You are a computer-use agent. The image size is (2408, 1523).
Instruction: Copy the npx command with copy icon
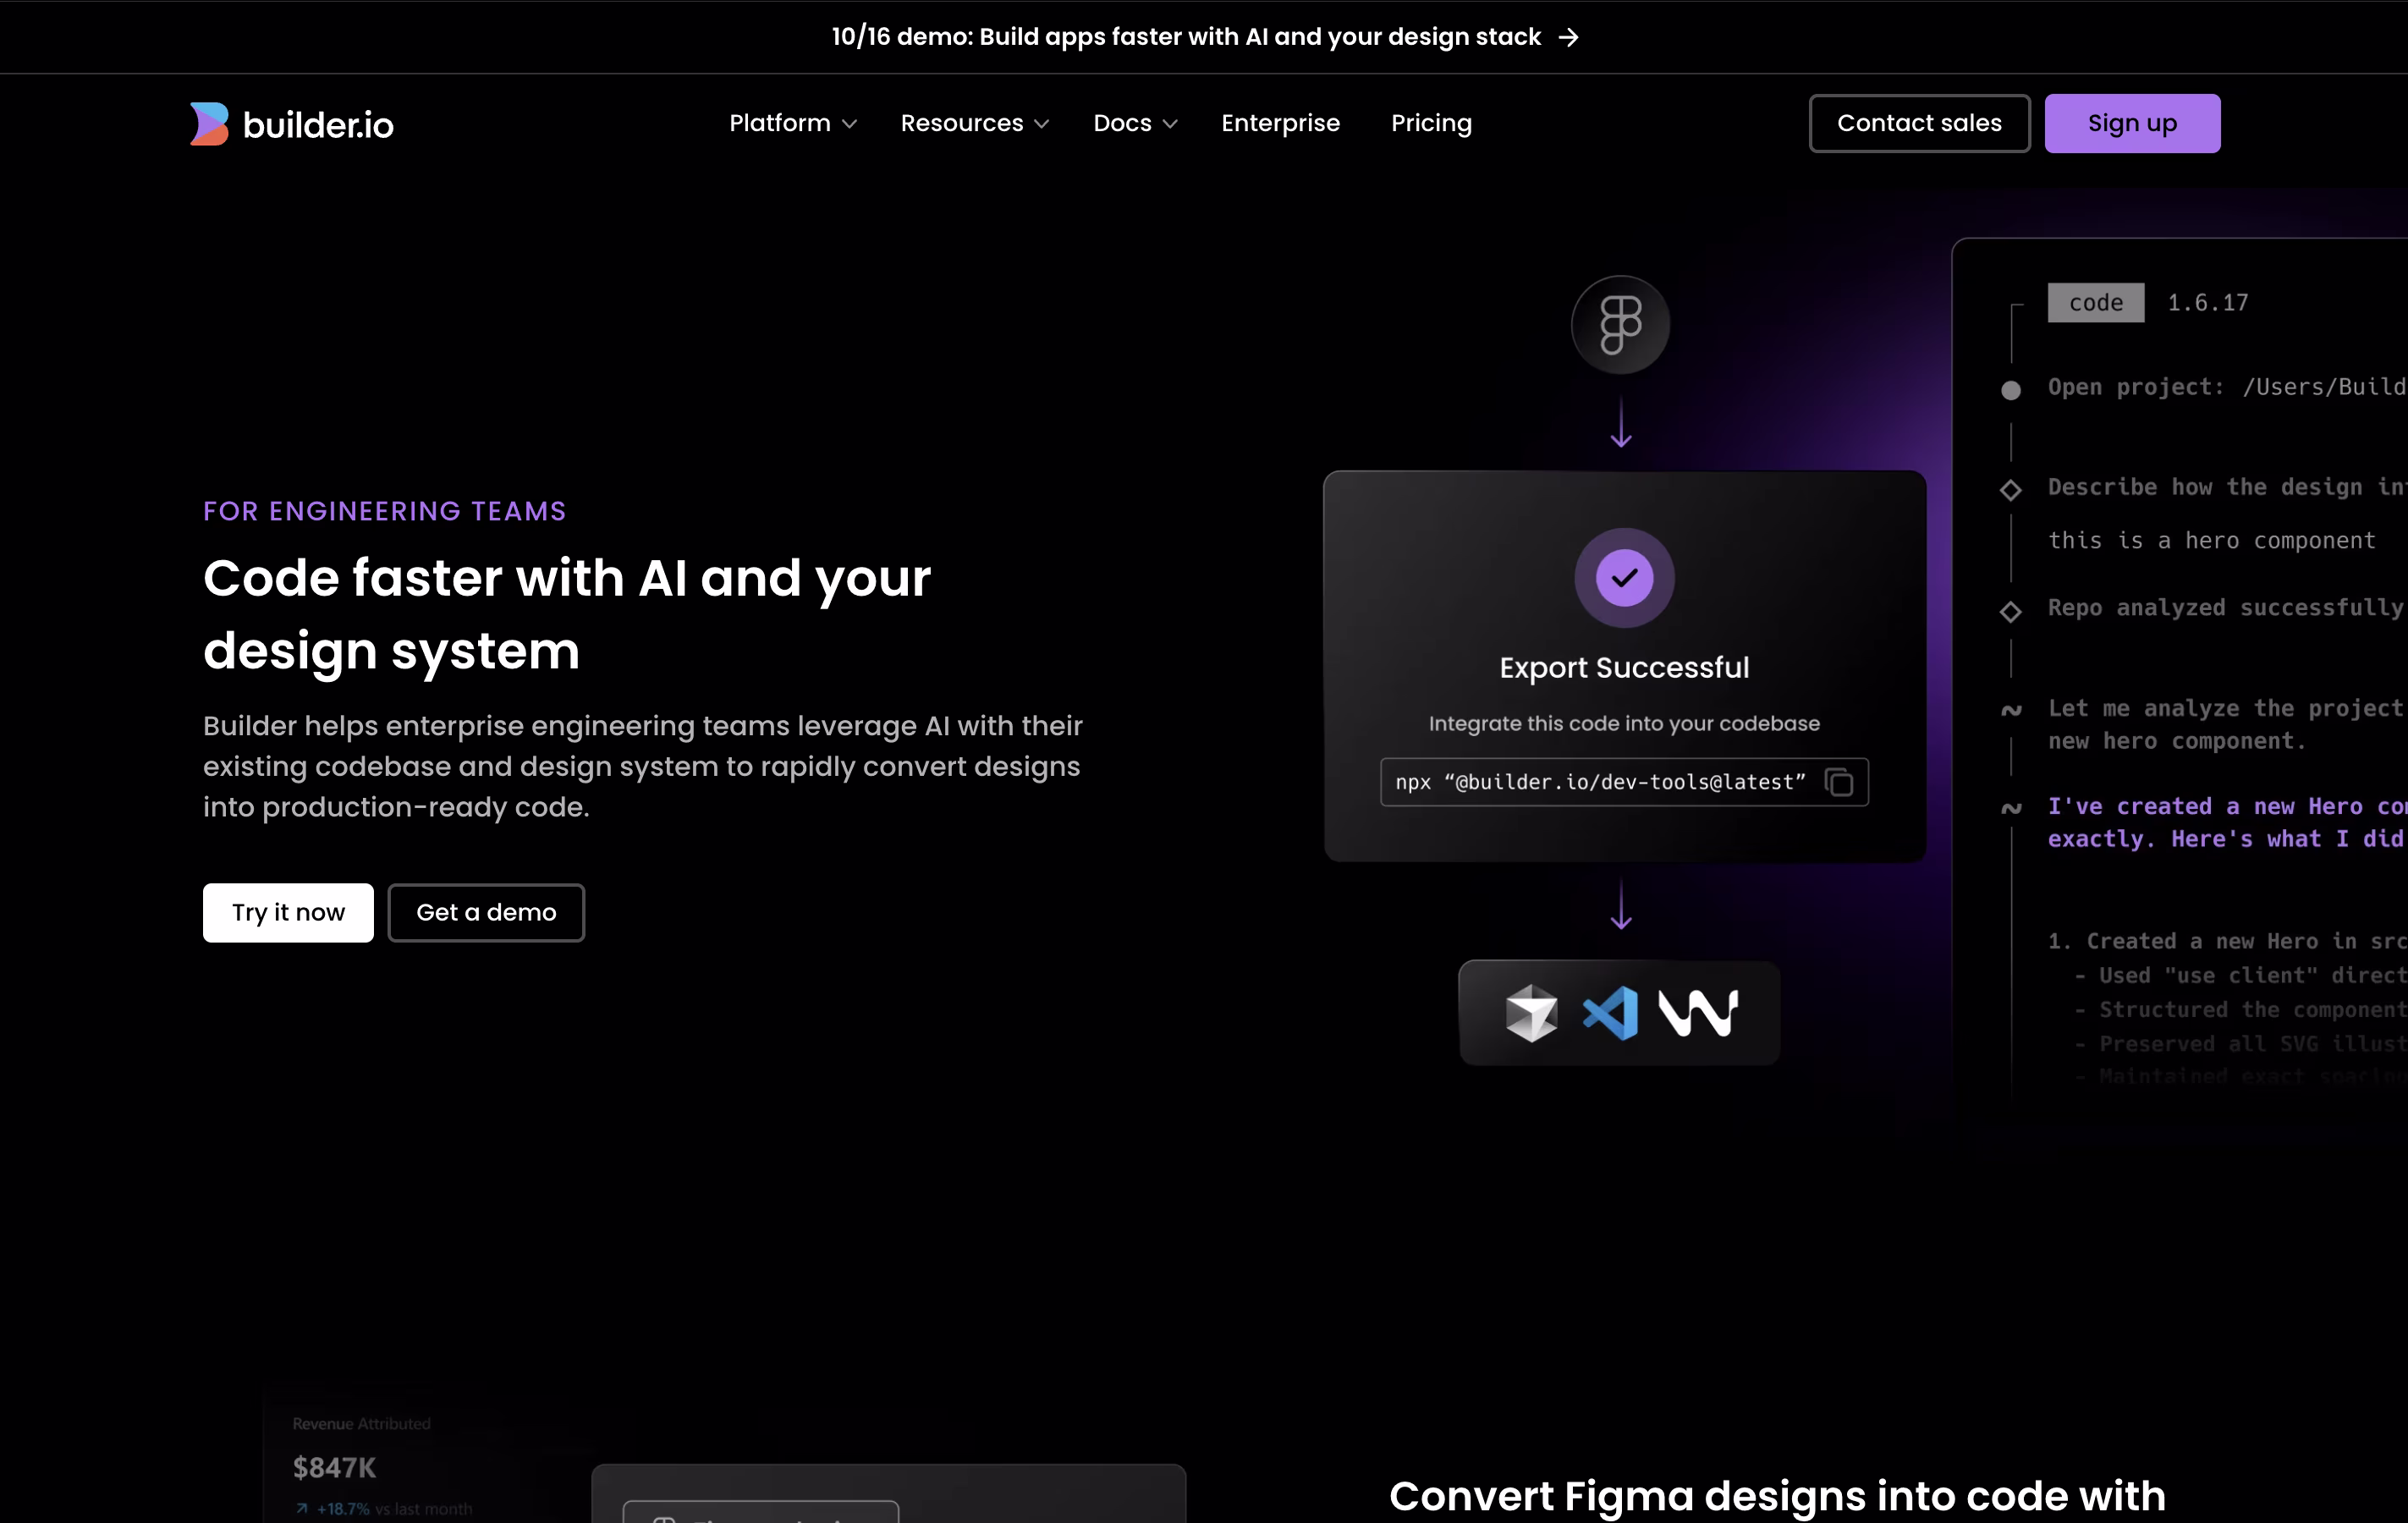(1839, 782)
